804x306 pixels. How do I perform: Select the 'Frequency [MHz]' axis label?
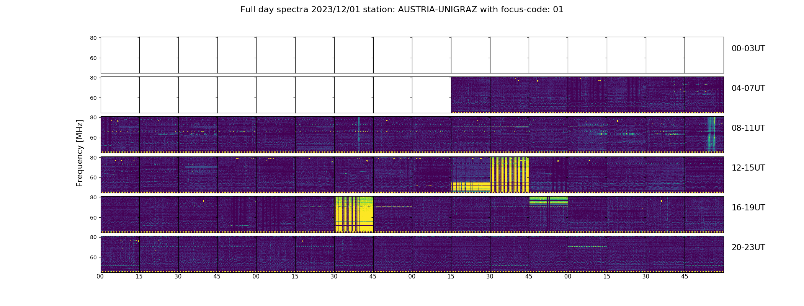tap(80, 153)
